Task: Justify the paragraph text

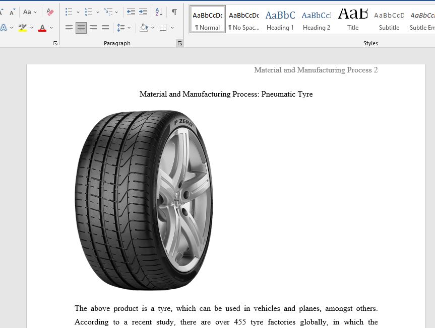Action: (105, 28)
